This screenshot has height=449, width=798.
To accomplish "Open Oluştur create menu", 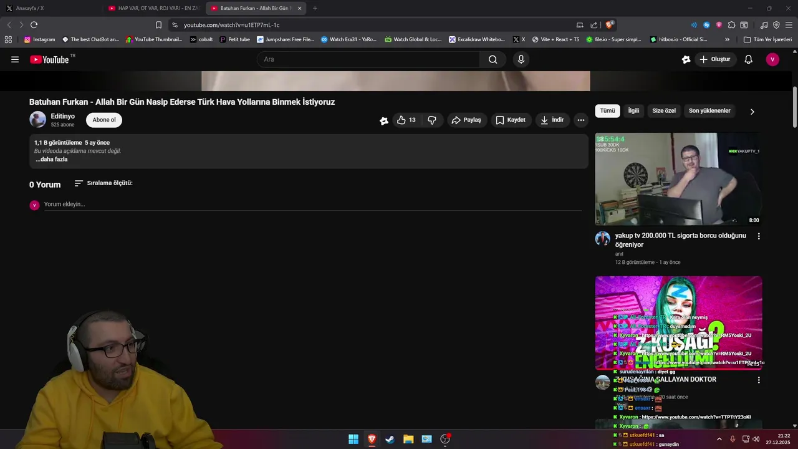I will [714, 59].
